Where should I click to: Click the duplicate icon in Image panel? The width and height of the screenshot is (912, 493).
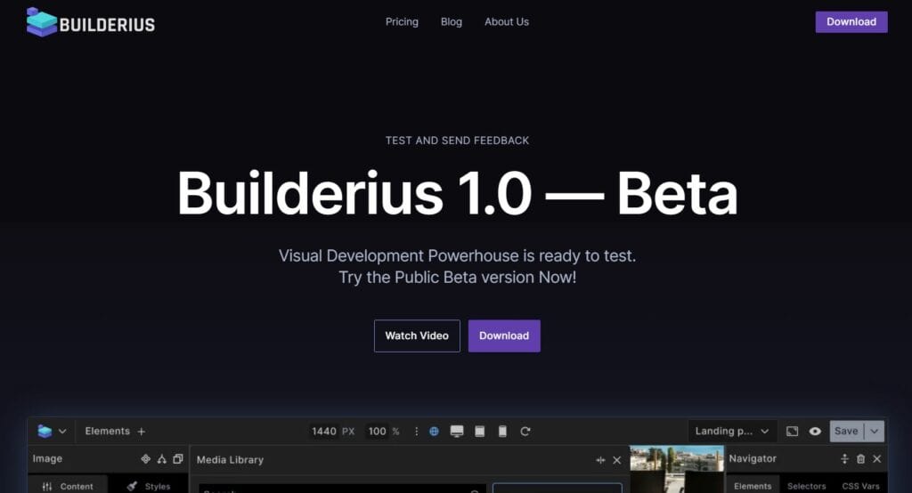coord(178,458)
